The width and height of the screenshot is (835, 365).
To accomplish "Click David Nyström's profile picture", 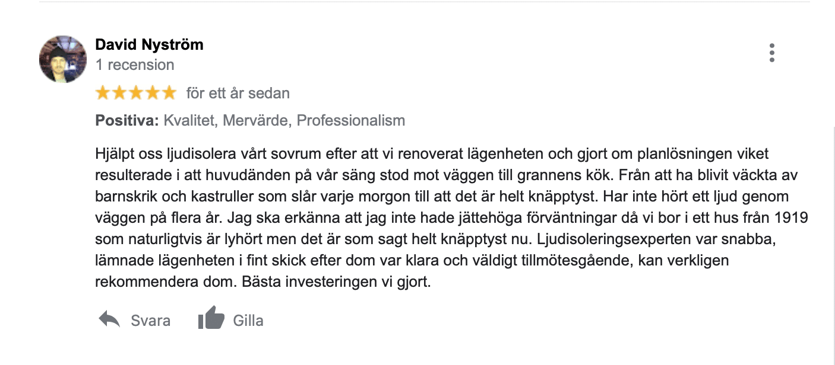I will (x=63, y=59).
